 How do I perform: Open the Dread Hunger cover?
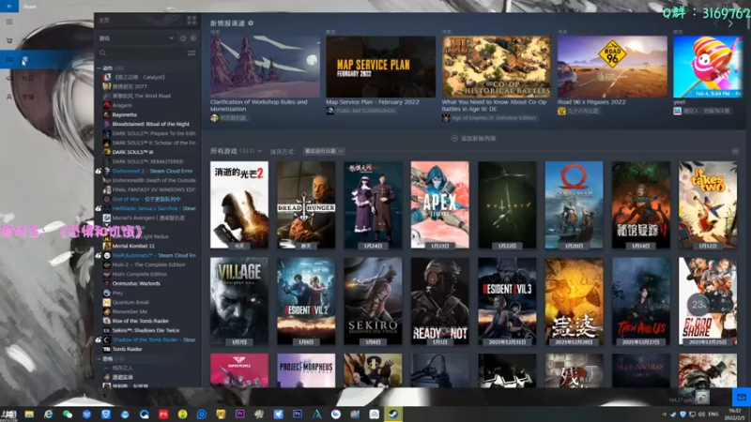pyautogui.click(x=306, y=204)
